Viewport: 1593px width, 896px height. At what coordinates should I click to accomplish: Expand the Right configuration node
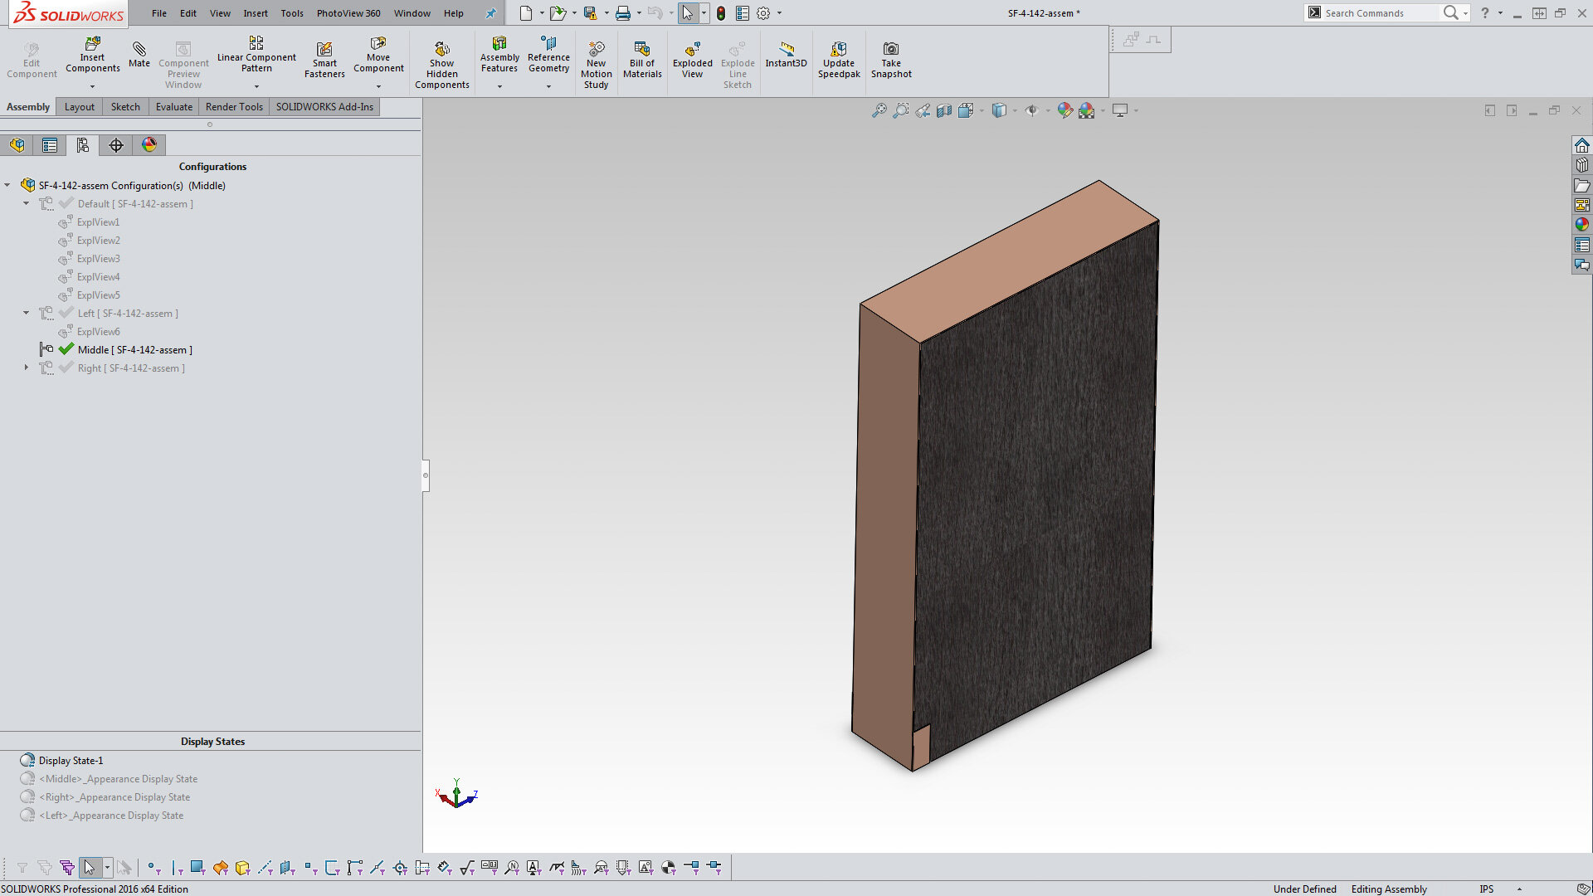[26, 368]
